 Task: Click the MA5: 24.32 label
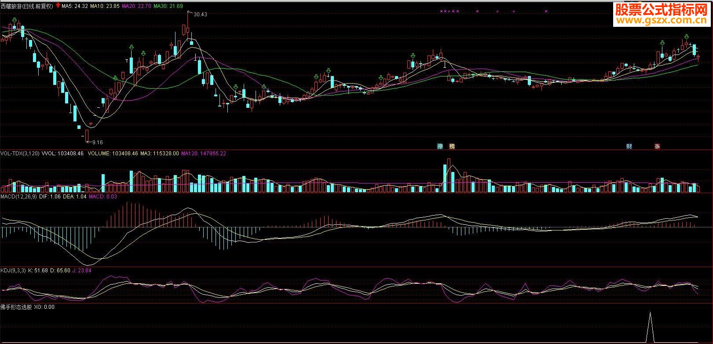(75, 6)
